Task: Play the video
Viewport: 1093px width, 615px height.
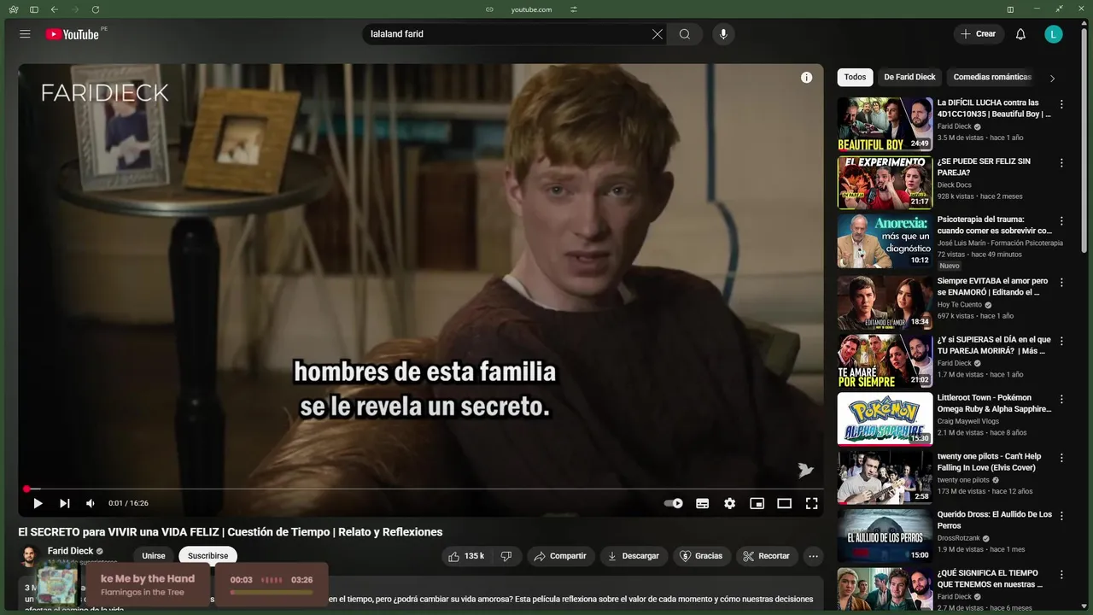Action: coord(38,504)
